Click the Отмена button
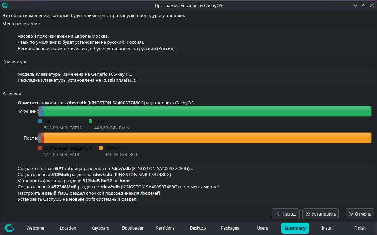 360,213
